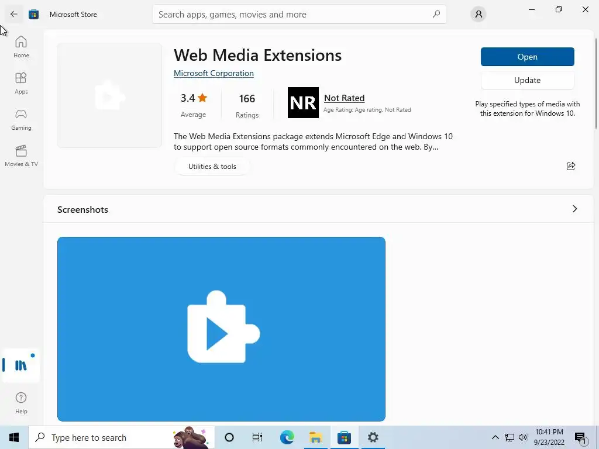Image resolution: width=599 pixels, height=449 pixels.
Task: Open the Windows Start menu
Action: click(14, 437)
